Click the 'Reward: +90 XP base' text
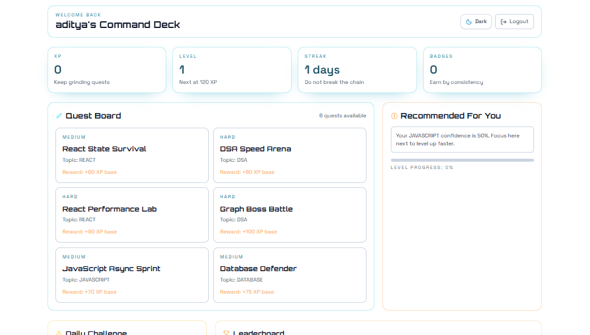Screen dimensions: 590x335 [90, 232]
